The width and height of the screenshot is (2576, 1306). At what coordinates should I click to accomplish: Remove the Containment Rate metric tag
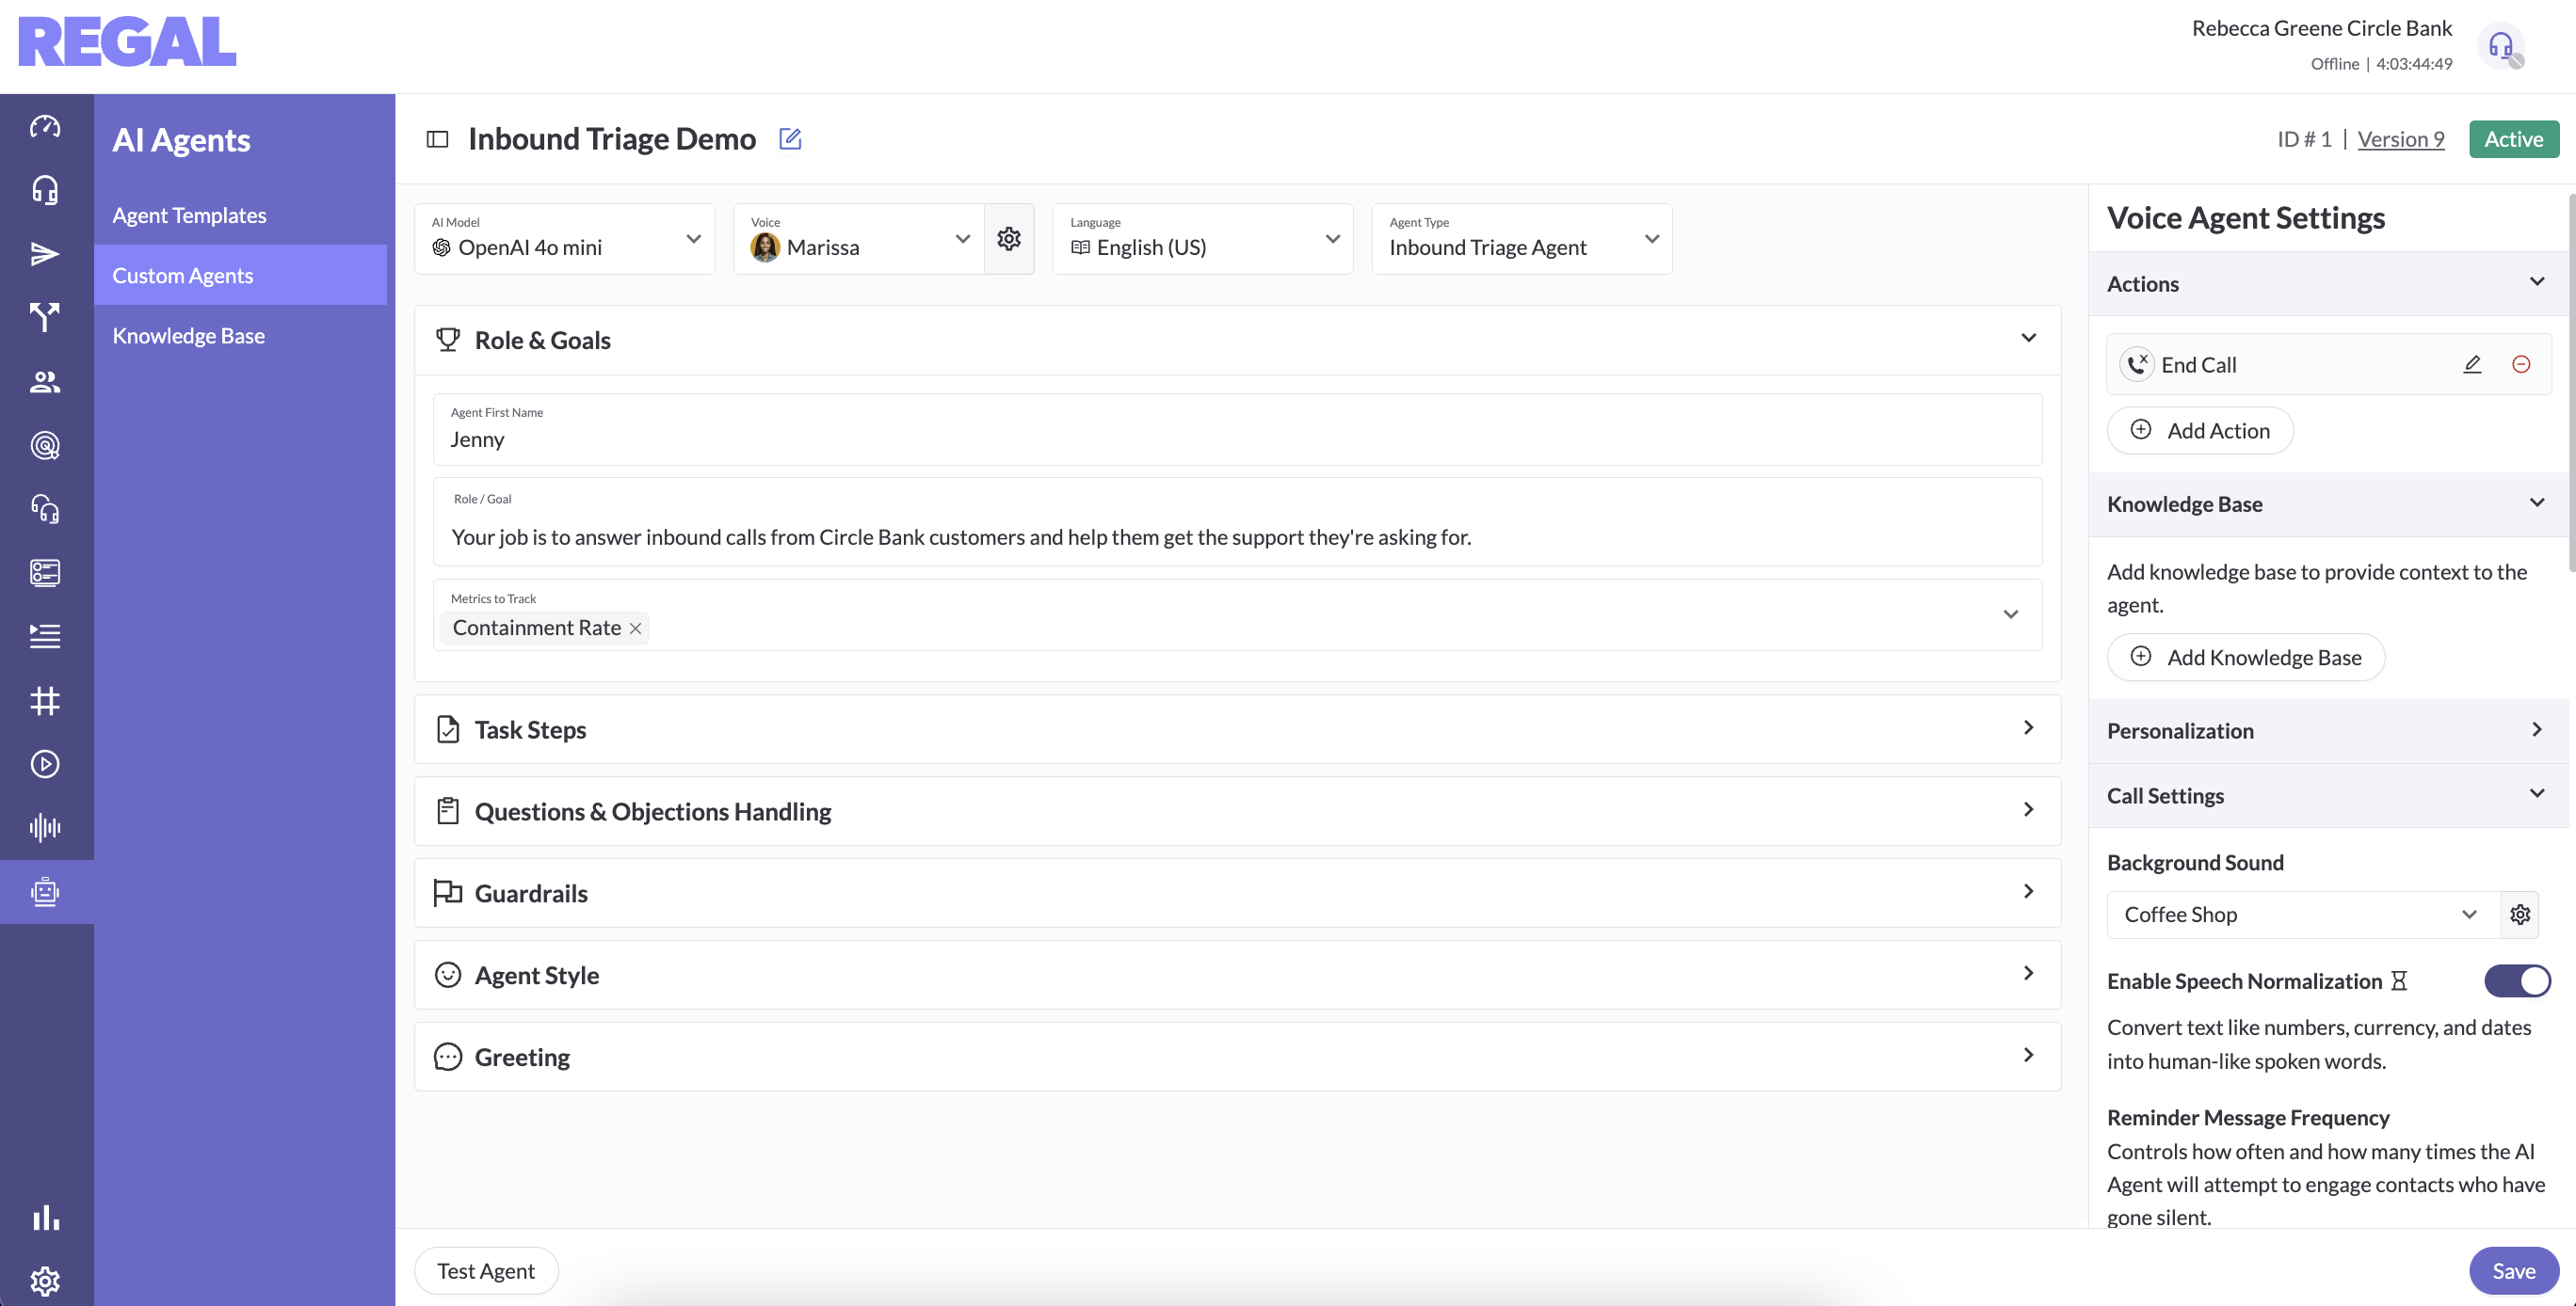[x=635, y=629]
